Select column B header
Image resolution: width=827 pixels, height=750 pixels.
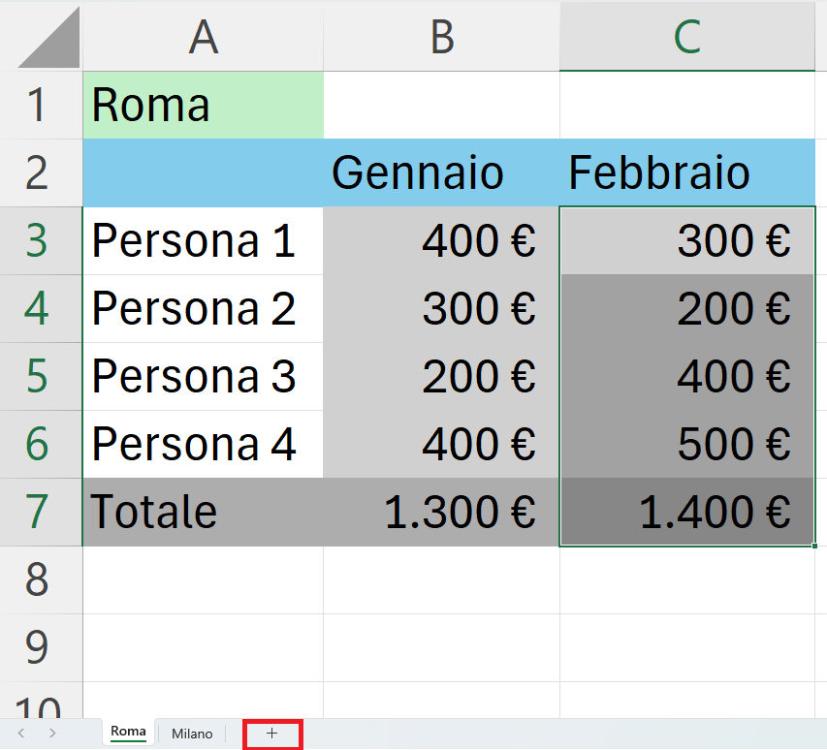click(441, 37)
